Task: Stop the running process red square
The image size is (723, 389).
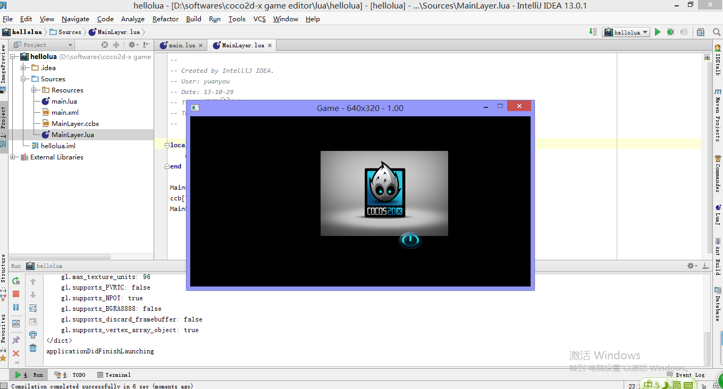Action: (x=16, y=294)
